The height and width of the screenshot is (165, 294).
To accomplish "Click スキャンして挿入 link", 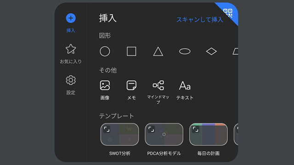I will point(200,20).
